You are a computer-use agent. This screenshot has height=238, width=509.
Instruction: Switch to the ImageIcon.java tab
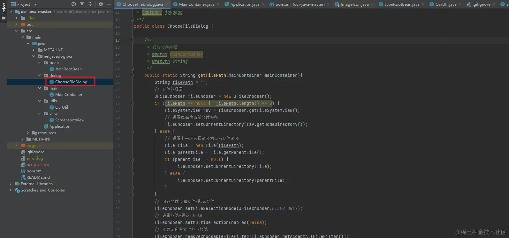click(x=354, y=4)
